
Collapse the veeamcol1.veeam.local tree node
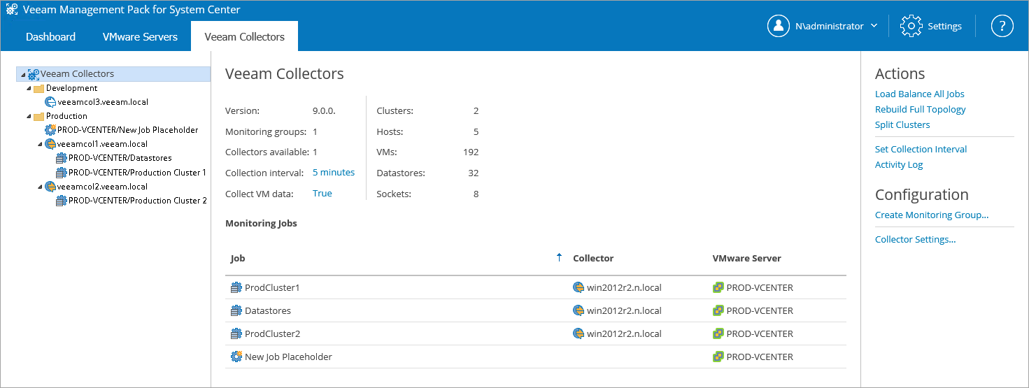point(40,145)
